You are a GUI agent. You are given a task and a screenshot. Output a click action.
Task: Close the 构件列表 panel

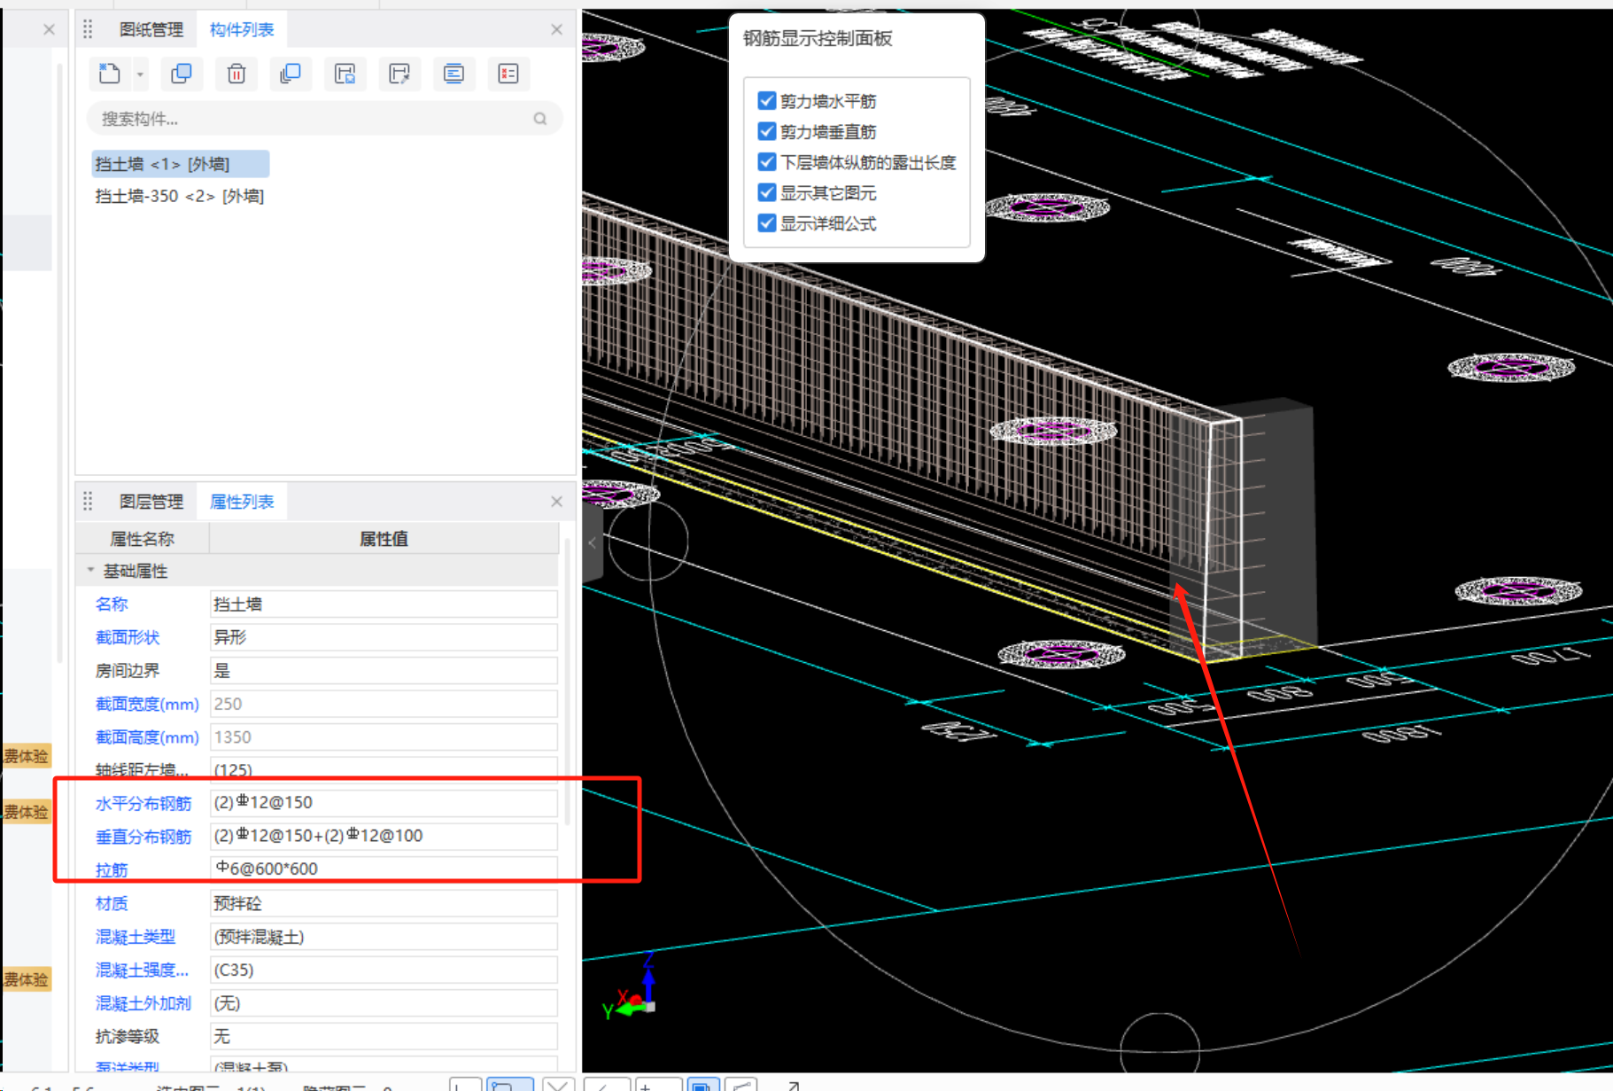pos(556,29)
